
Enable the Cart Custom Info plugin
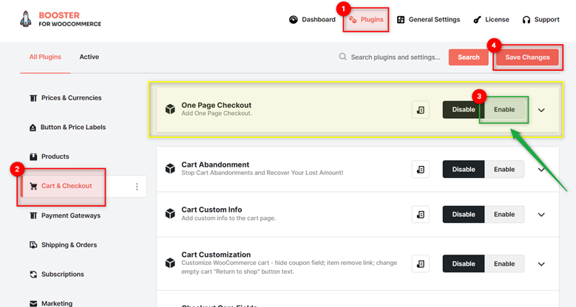tap(504, 215)
